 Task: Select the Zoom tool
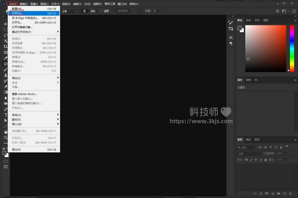[5, 137]
